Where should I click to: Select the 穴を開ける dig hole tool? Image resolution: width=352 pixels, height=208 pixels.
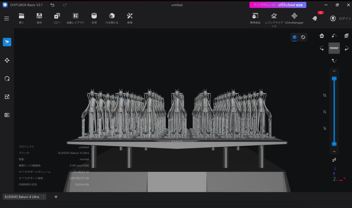click(112, 18)
